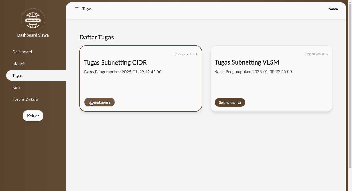Go to Materi in the sidebar
Screen dimensions: 352x191
pyautogui.click(x=18, y=63)
